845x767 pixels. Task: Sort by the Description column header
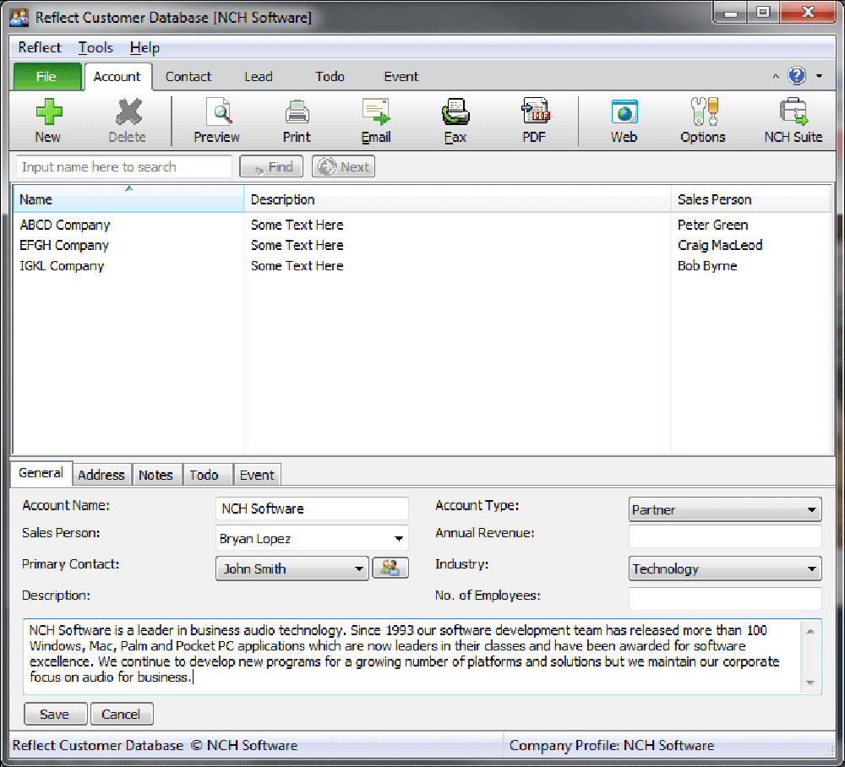(457, 199)
